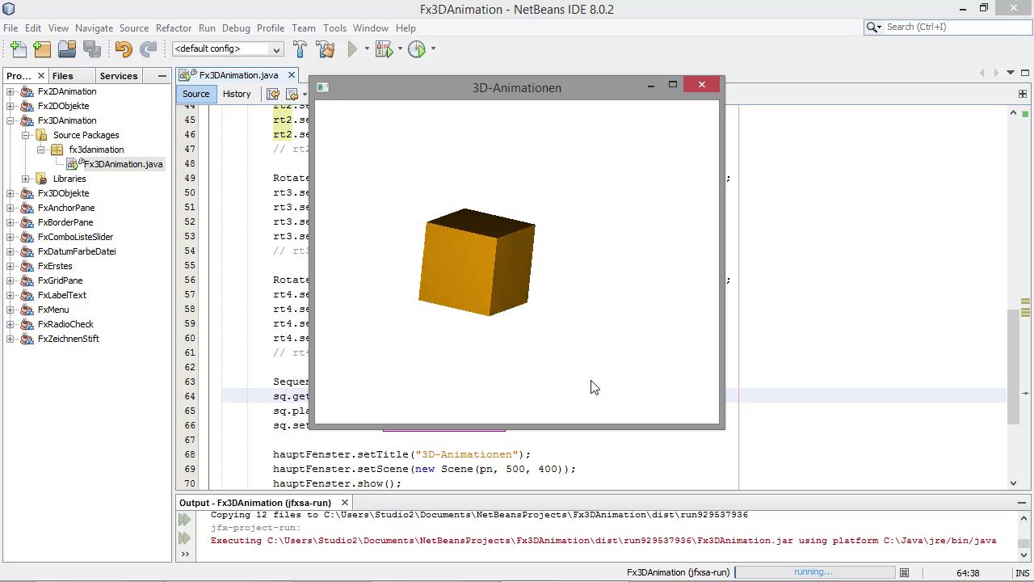Image resolution: width=1034 pixels, height=582 pixels.
Task: Select the FxRadioCheck project
Action: (x=65, y=324)
